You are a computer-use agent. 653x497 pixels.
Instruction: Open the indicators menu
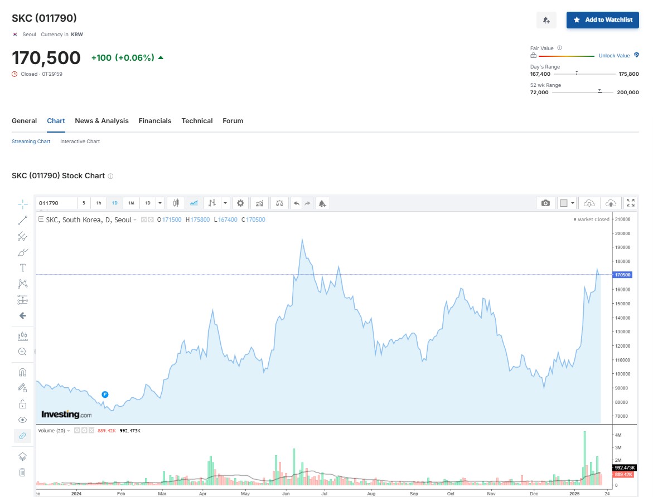coord(259,203)
